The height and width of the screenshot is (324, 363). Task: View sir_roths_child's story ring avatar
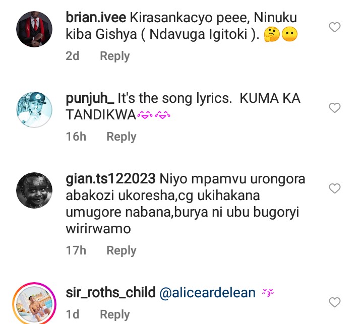pos(34,302)
